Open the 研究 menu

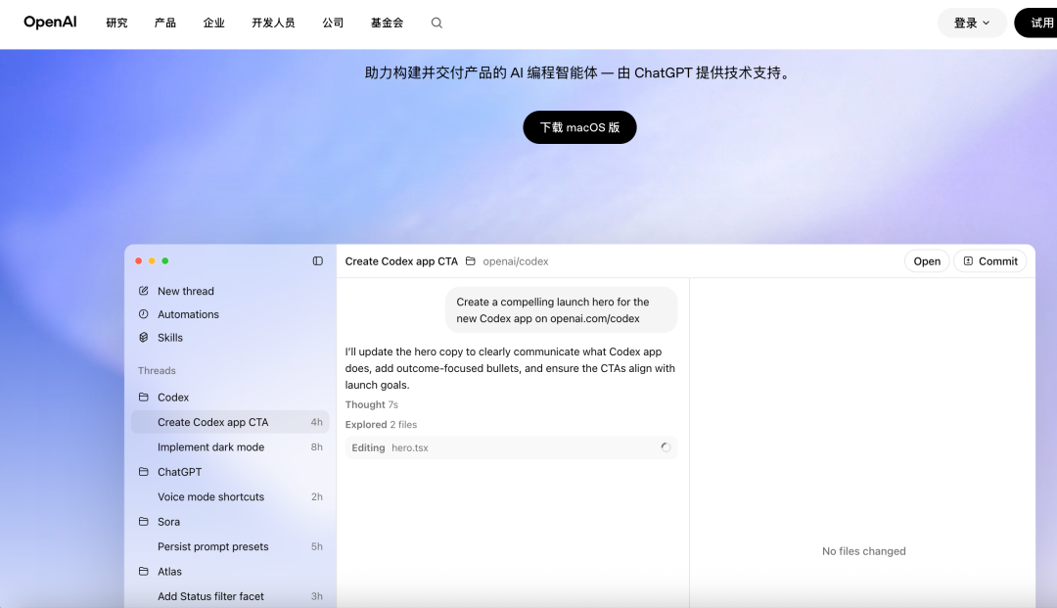point(116,23)
